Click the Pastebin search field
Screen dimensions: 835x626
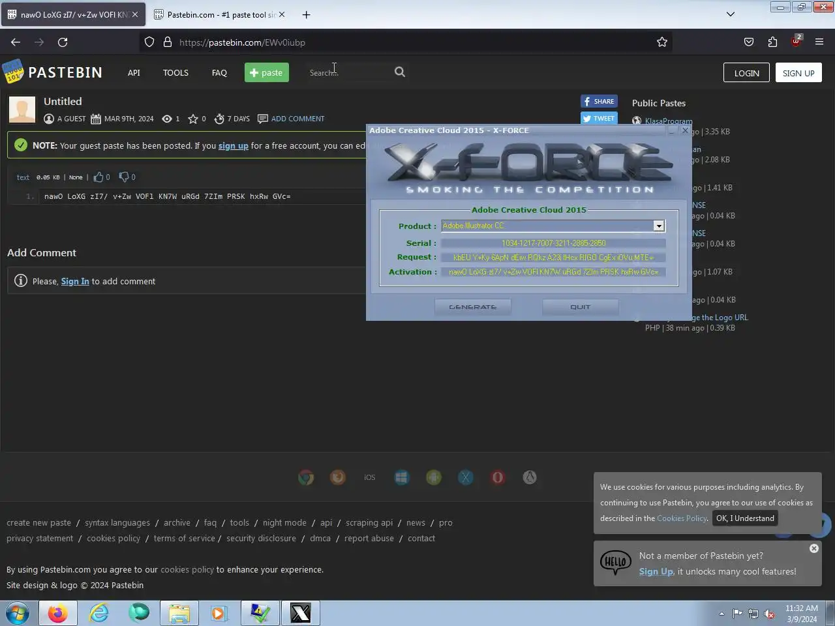pyautogui.click(x=349, y=72)
